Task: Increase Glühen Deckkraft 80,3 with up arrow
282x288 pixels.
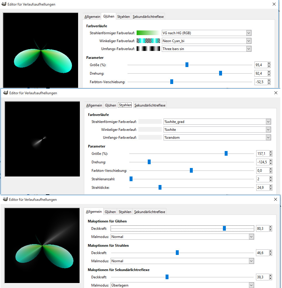Action: [270, 227]
